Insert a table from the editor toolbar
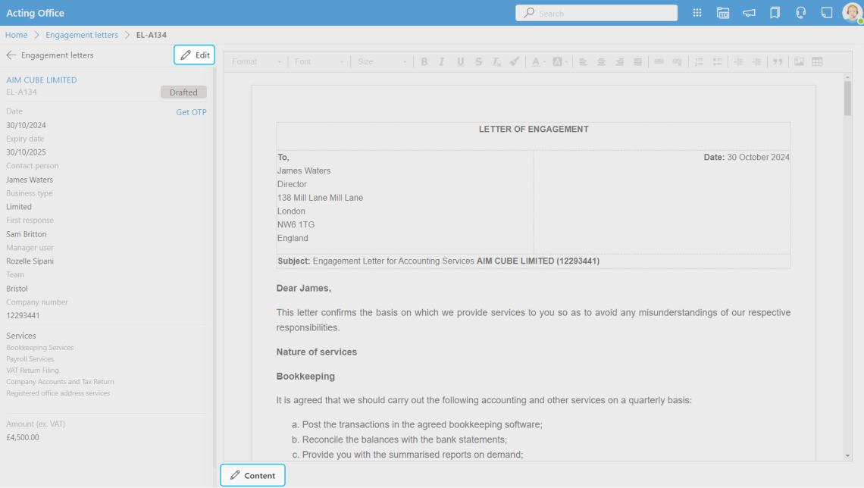 (x=817, y=61)
